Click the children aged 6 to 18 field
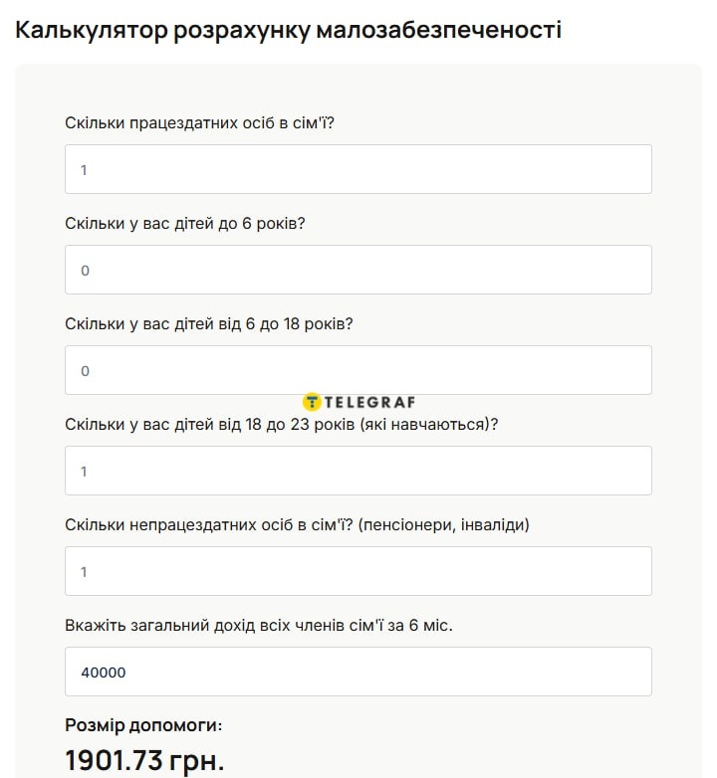The image size is (717, 778). (x=358, y=370)
